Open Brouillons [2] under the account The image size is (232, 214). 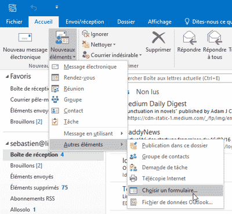coord(26,166)
